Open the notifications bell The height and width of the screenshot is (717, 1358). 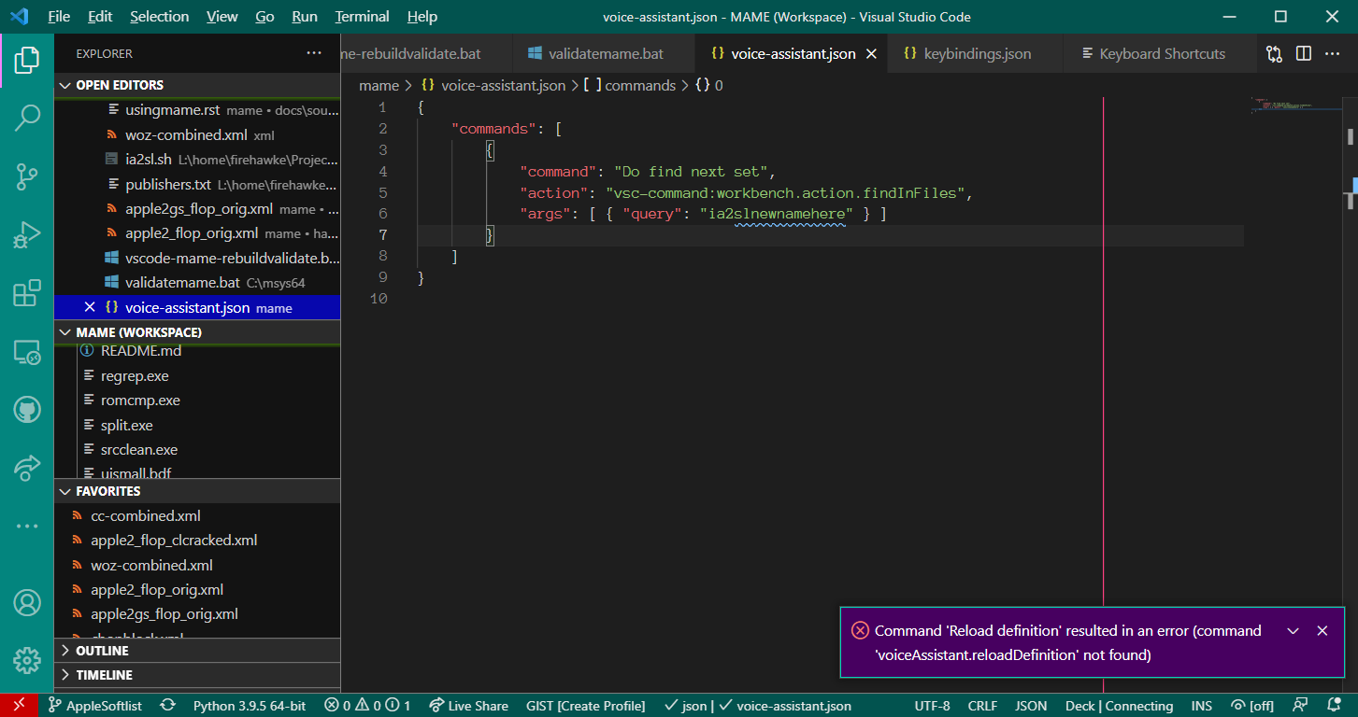tap(1334, 706)
